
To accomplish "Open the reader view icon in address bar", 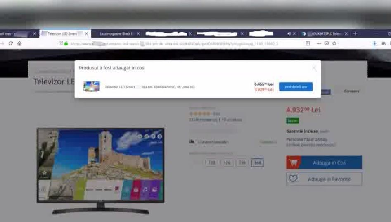I will [308, 43].
